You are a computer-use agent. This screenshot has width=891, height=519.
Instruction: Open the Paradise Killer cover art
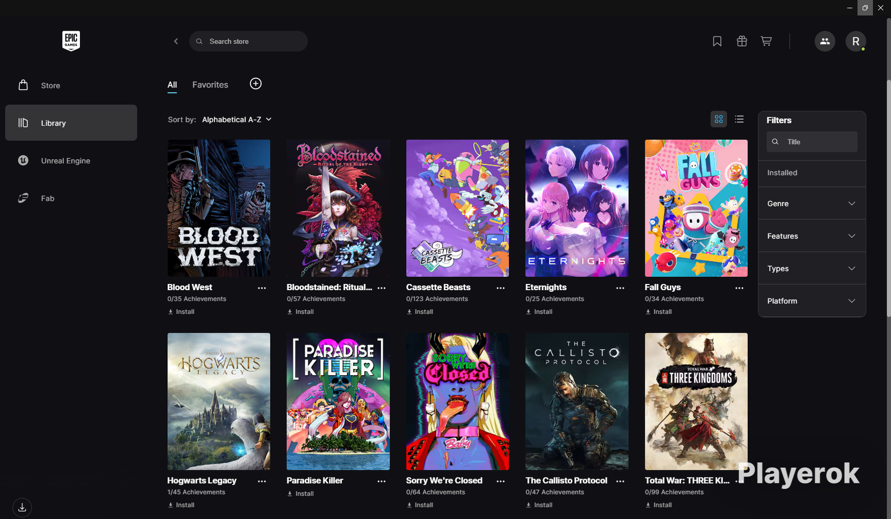338,402
